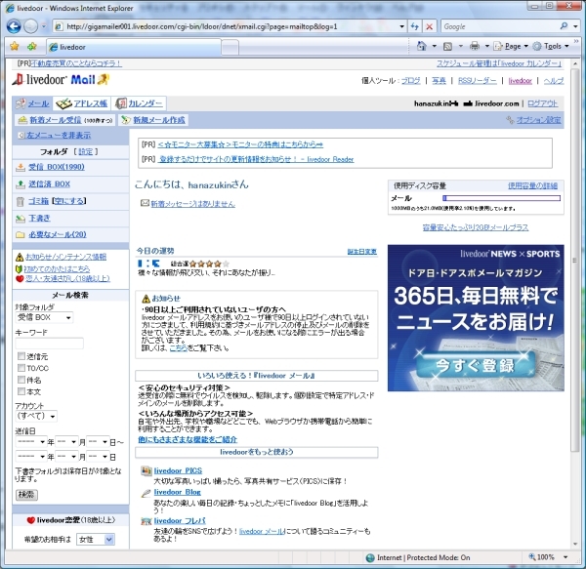Image resolution: width=586 pixels, height=569 pixels.
Task: Click the Internet globe icon in status bar
Action: [x=370, y=558]
